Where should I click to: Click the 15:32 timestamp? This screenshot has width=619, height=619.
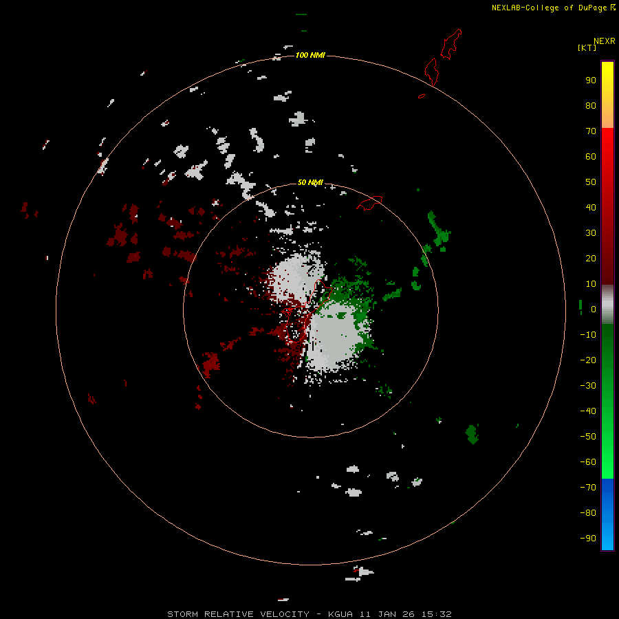(x=437, y=614)
